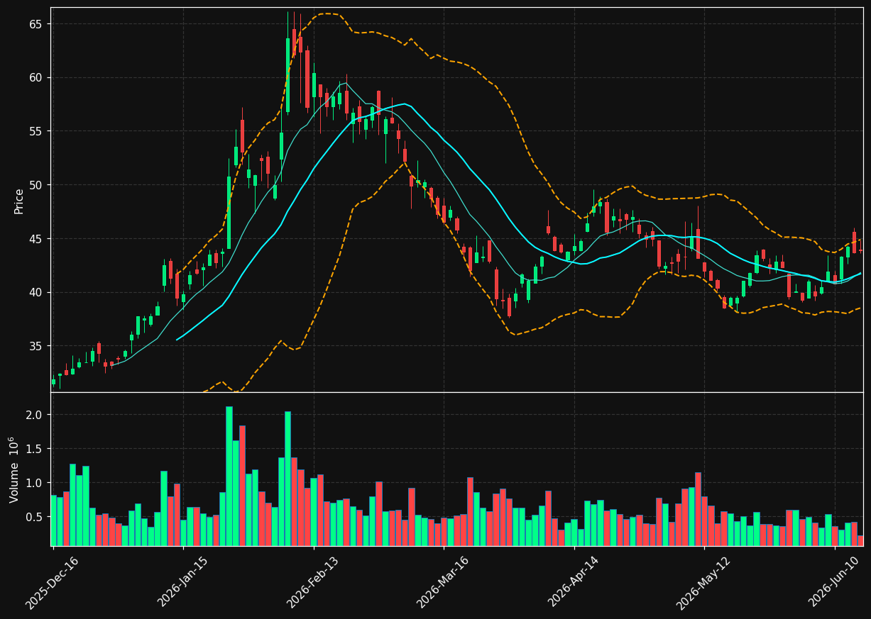Screen dimensions: 871x619
Task: Click the 2026-Jun-10 date label
Action: click(834, 583)
